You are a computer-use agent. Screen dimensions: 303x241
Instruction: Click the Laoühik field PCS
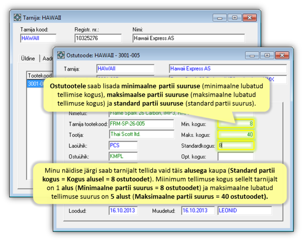click(123, 145)
